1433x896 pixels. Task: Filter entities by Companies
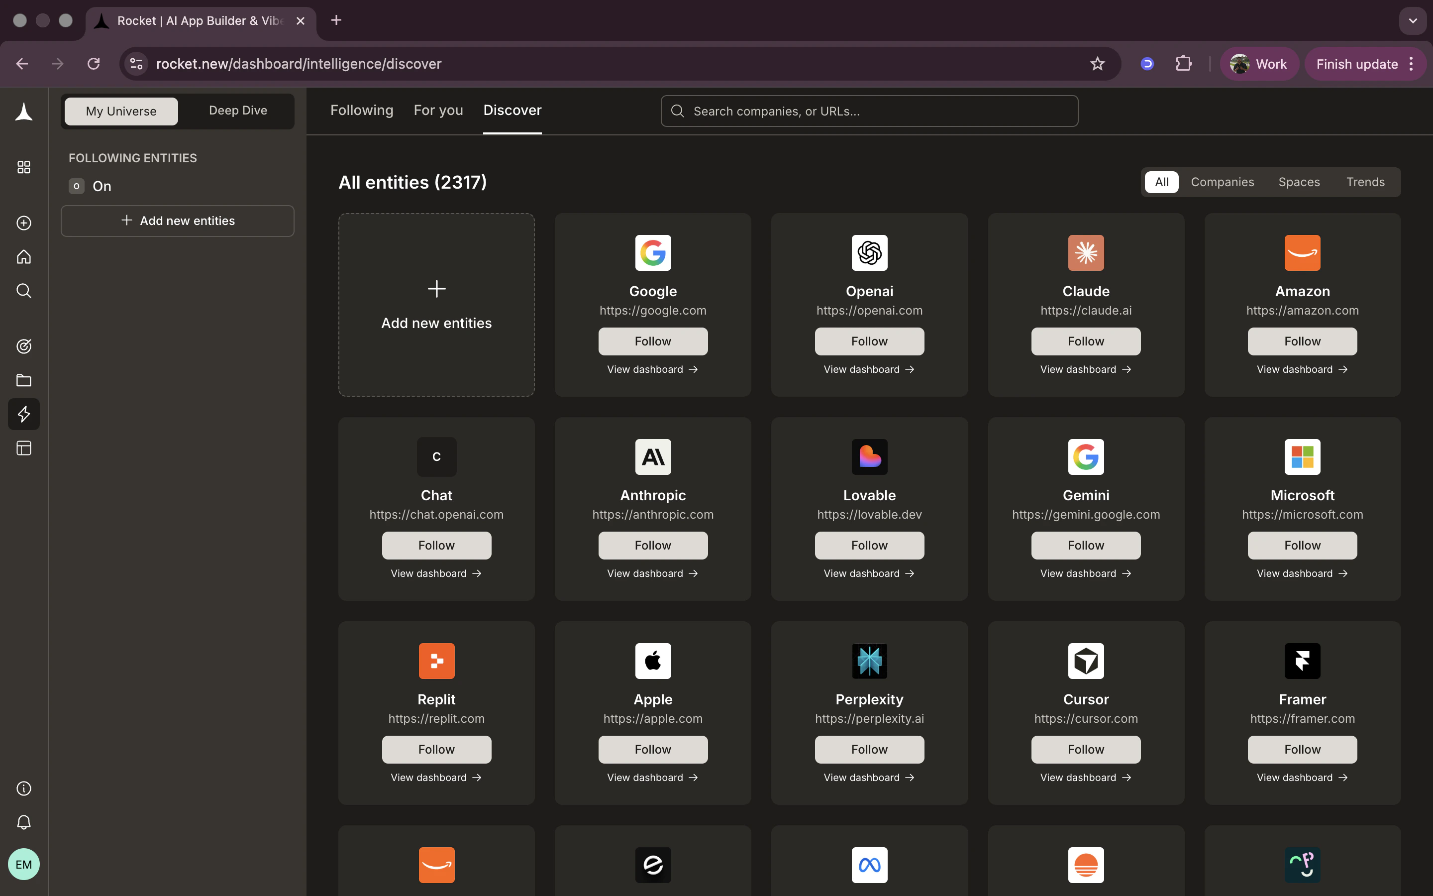(1222, 182)
